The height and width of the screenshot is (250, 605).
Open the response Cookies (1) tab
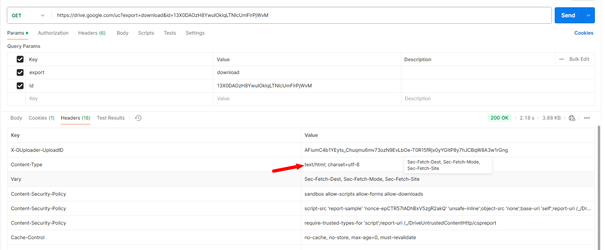[x=41, y=118]
